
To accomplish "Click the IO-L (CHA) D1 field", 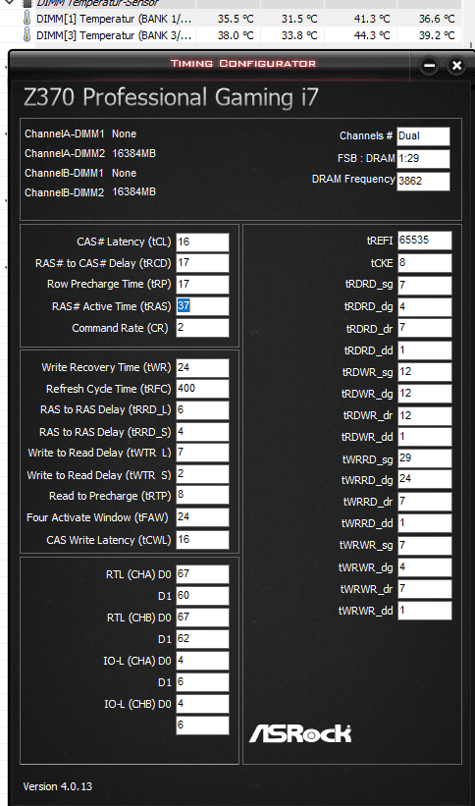I will point(202,682).
